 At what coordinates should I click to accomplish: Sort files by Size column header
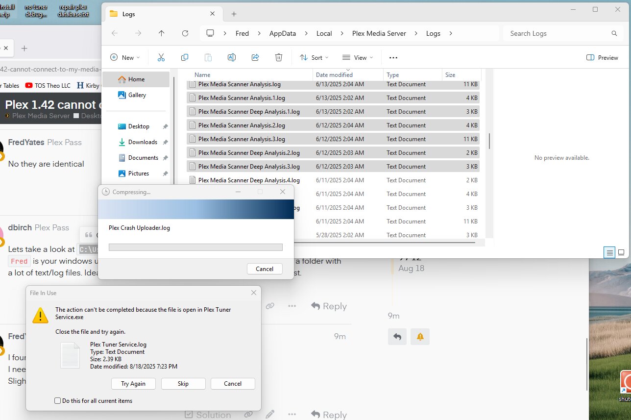coord(461,75)
